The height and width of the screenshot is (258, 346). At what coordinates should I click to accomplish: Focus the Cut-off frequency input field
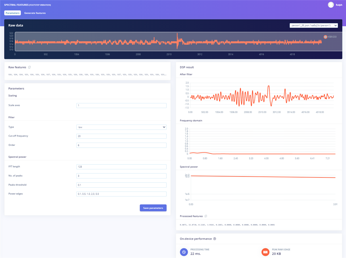[121, 136]
